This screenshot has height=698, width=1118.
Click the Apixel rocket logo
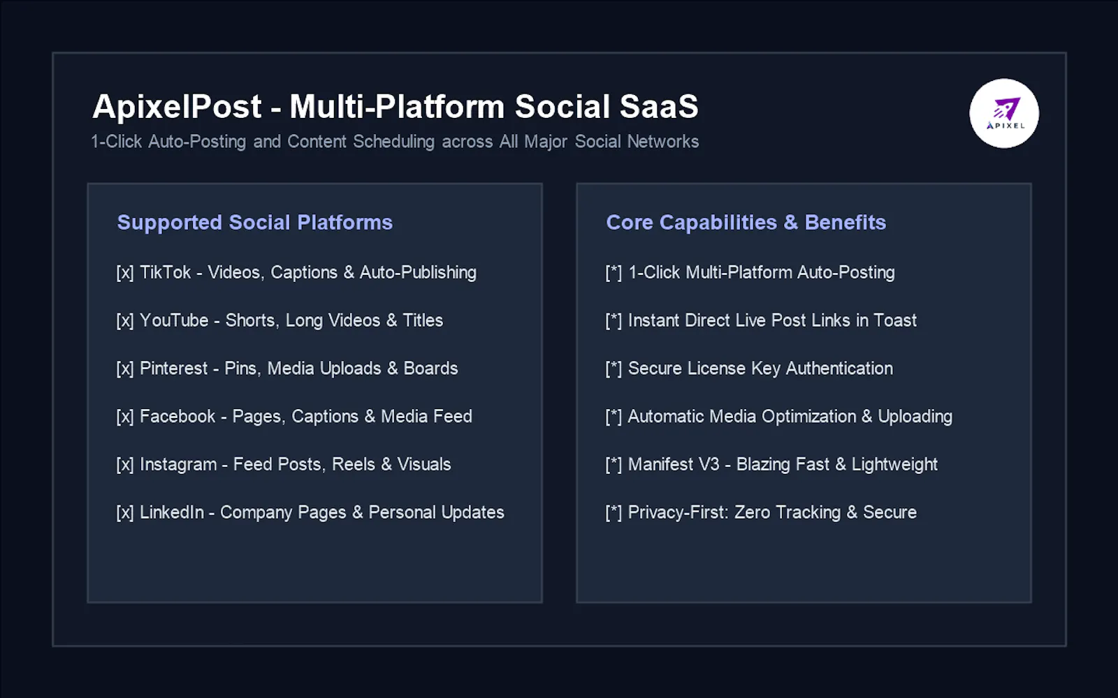coord(1004,113)
